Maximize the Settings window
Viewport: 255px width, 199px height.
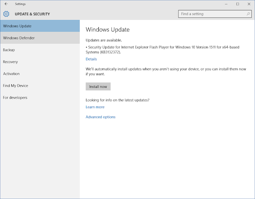pyautogui.click(x=237, y=4)
